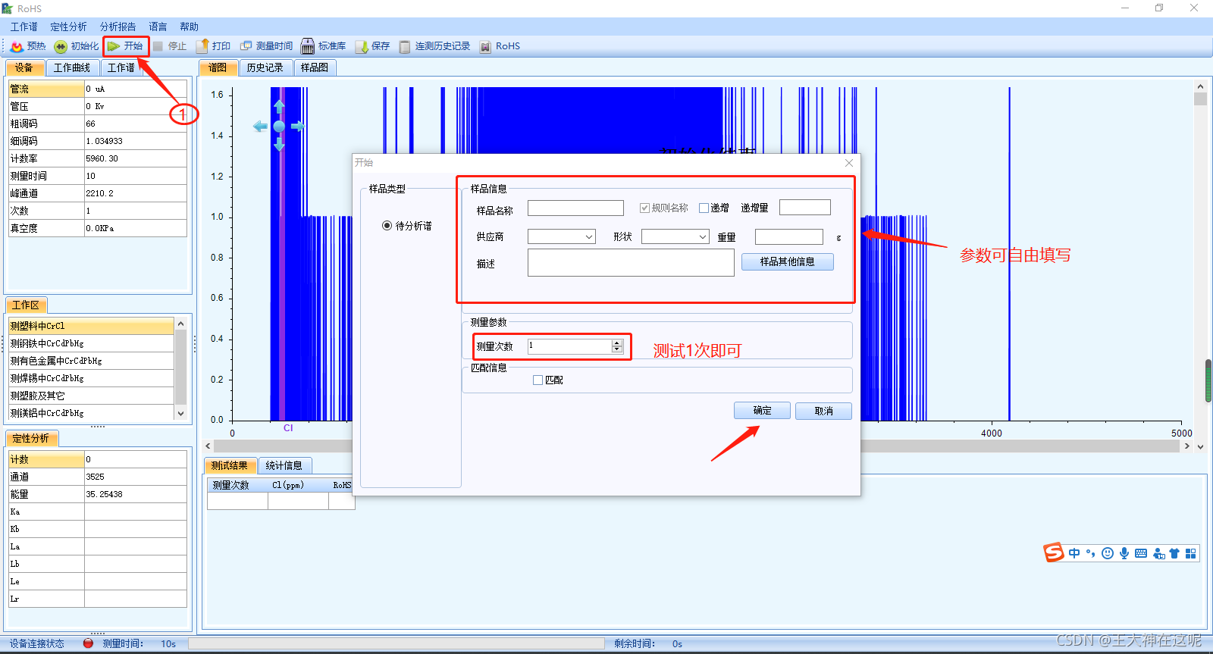Click the measurement progress bar in status bar
Screen dimensions: 1213x654
point(396,643)
